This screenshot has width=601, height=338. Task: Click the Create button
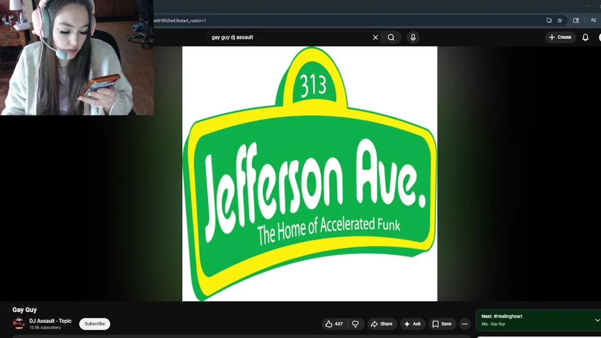point(560,38)
